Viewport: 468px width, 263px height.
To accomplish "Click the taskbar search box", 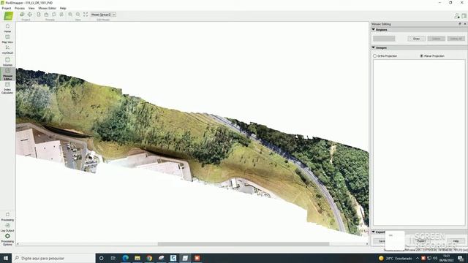I will 53,258.
